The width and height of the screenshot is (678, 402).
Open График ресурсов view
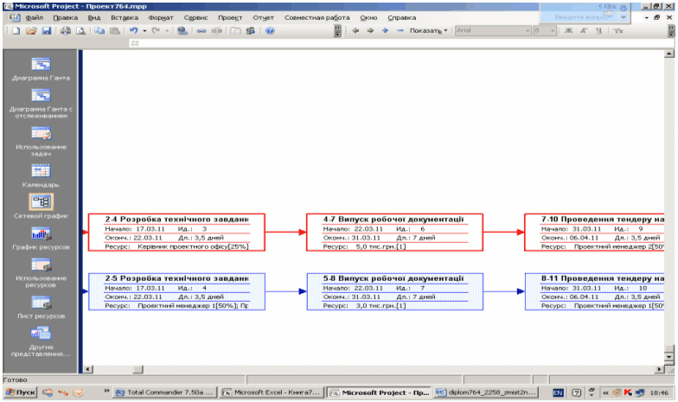[42, 233]
